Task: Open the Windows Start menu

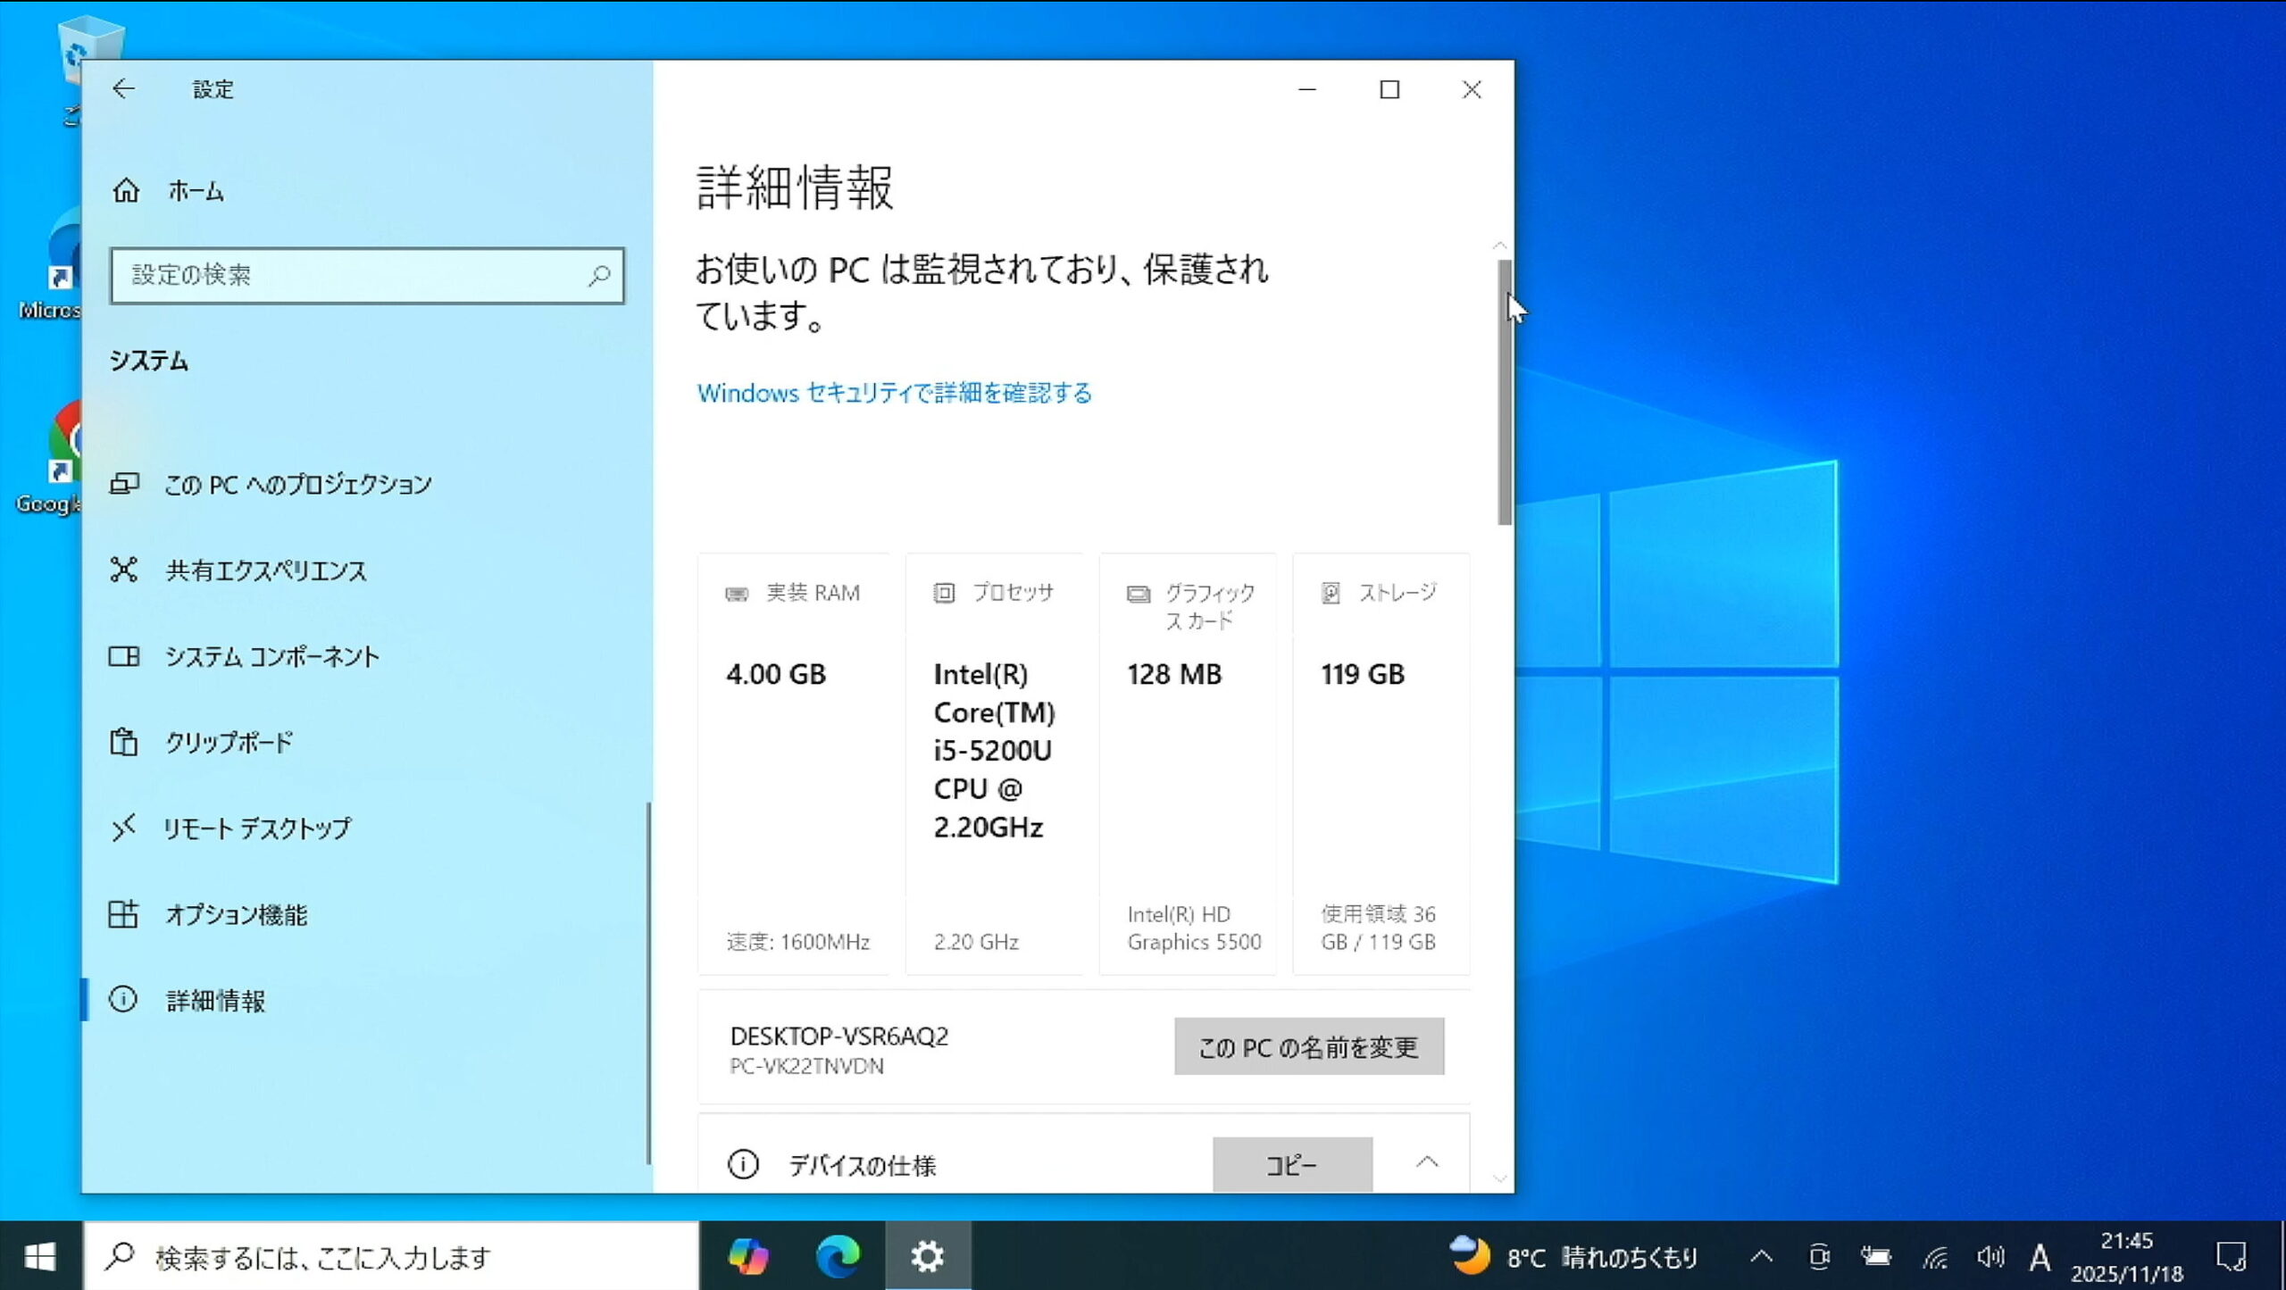Action: click(x=39, y=1256)
